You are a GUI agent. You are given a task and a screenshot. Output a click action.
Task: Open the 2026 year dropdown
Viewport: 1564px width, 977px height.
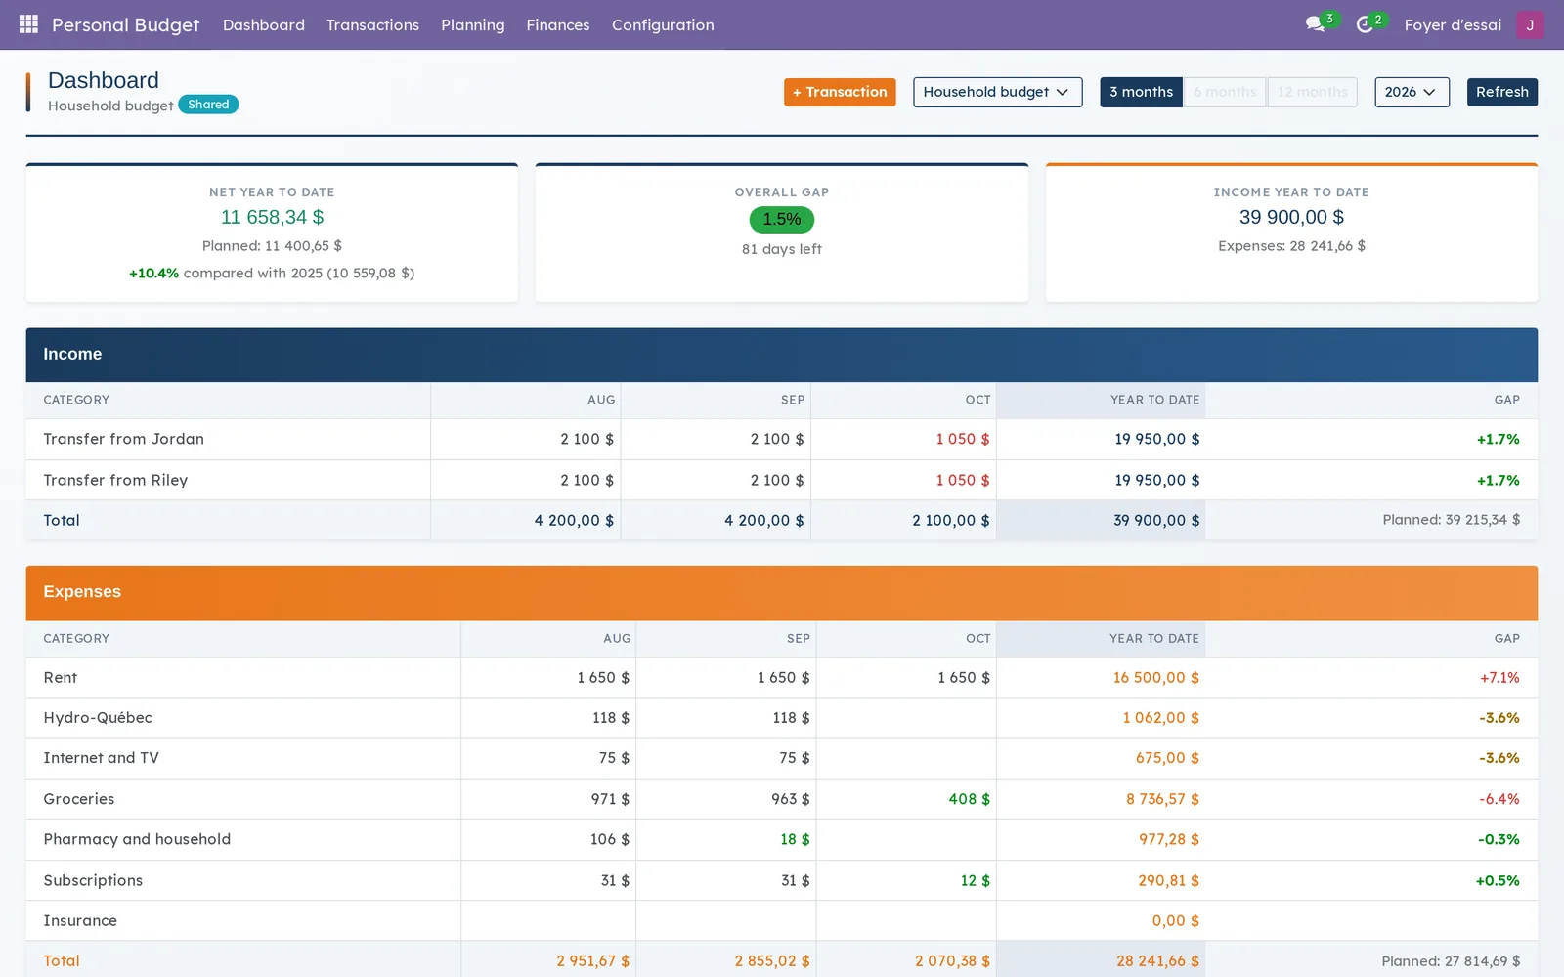tap(1412, 92)
